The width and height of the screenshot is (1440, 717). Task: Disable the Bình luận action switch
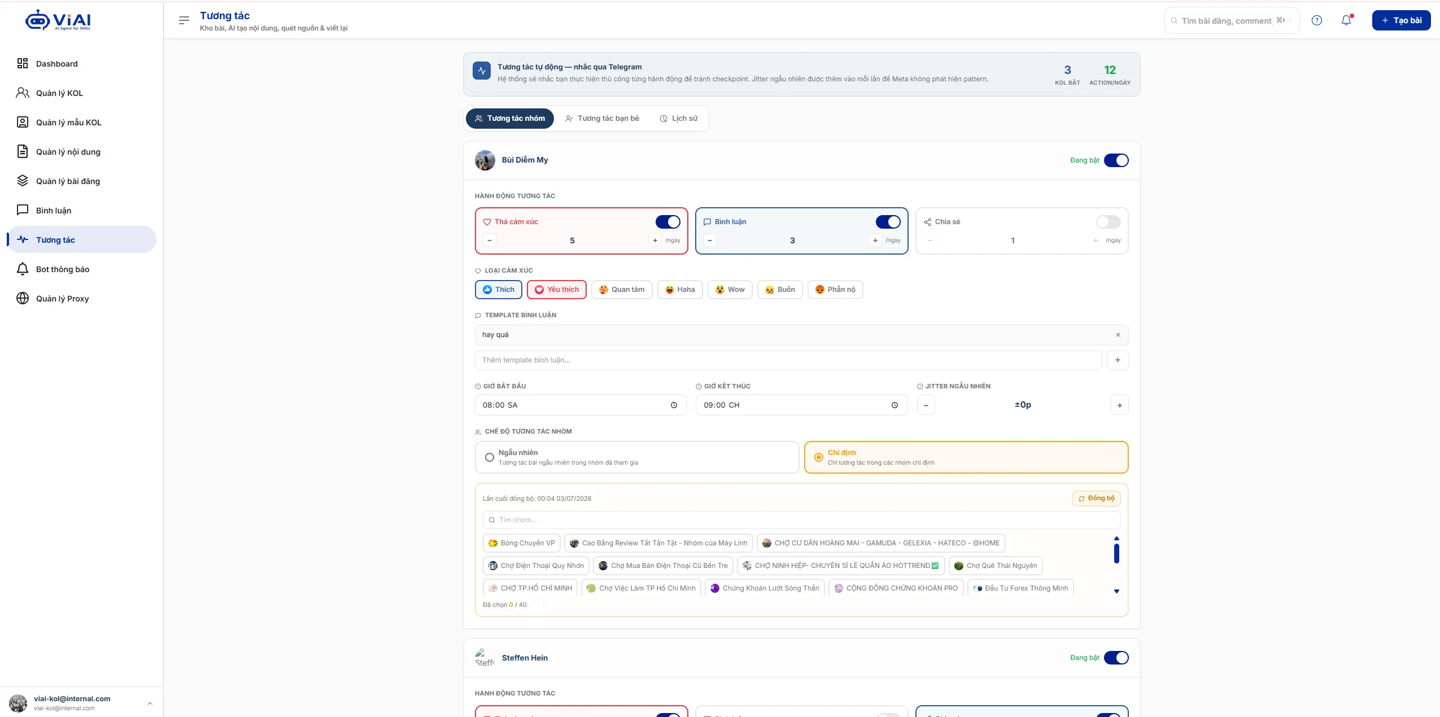pos(888,222)
